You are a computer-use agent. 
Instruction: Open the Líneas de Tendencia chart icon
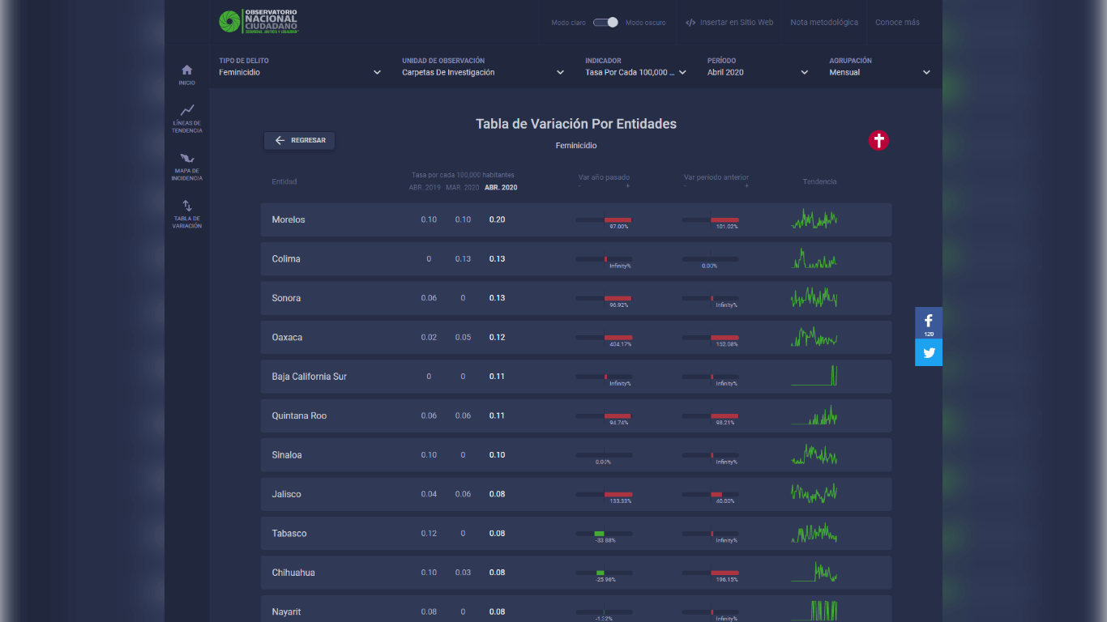[187, 110]
